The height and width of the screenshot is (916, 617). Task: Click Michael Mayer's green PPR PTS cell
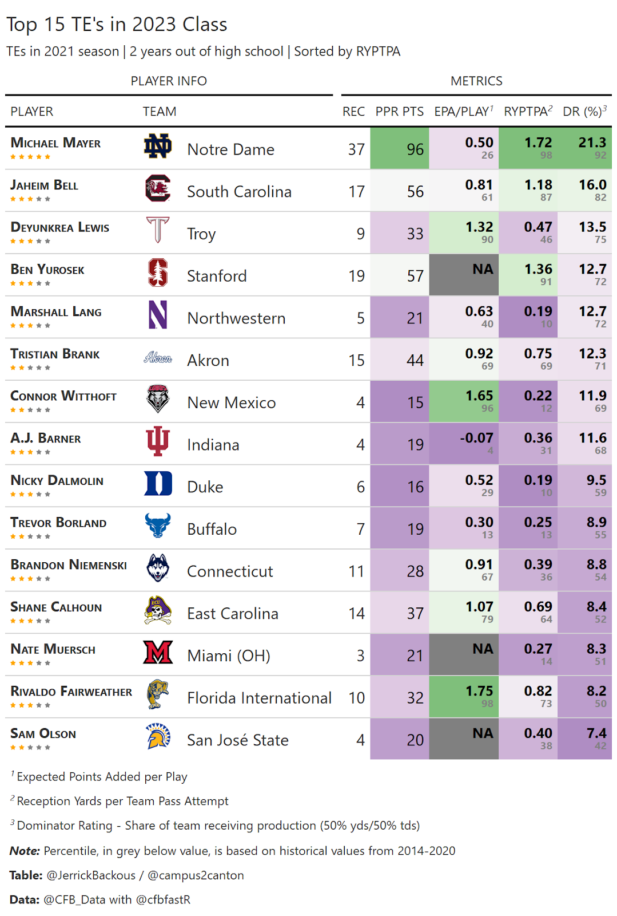(x=400, y=149)
